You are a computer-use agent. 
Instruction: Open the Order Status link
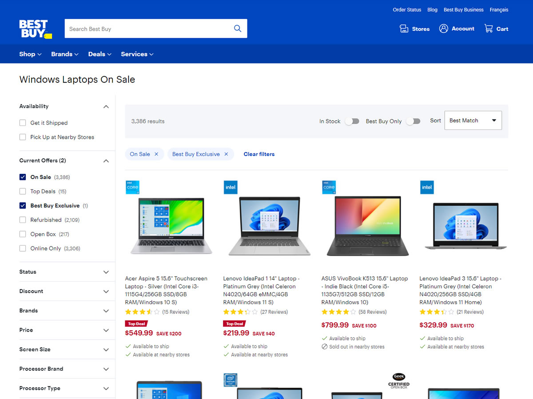coord(406,10)
